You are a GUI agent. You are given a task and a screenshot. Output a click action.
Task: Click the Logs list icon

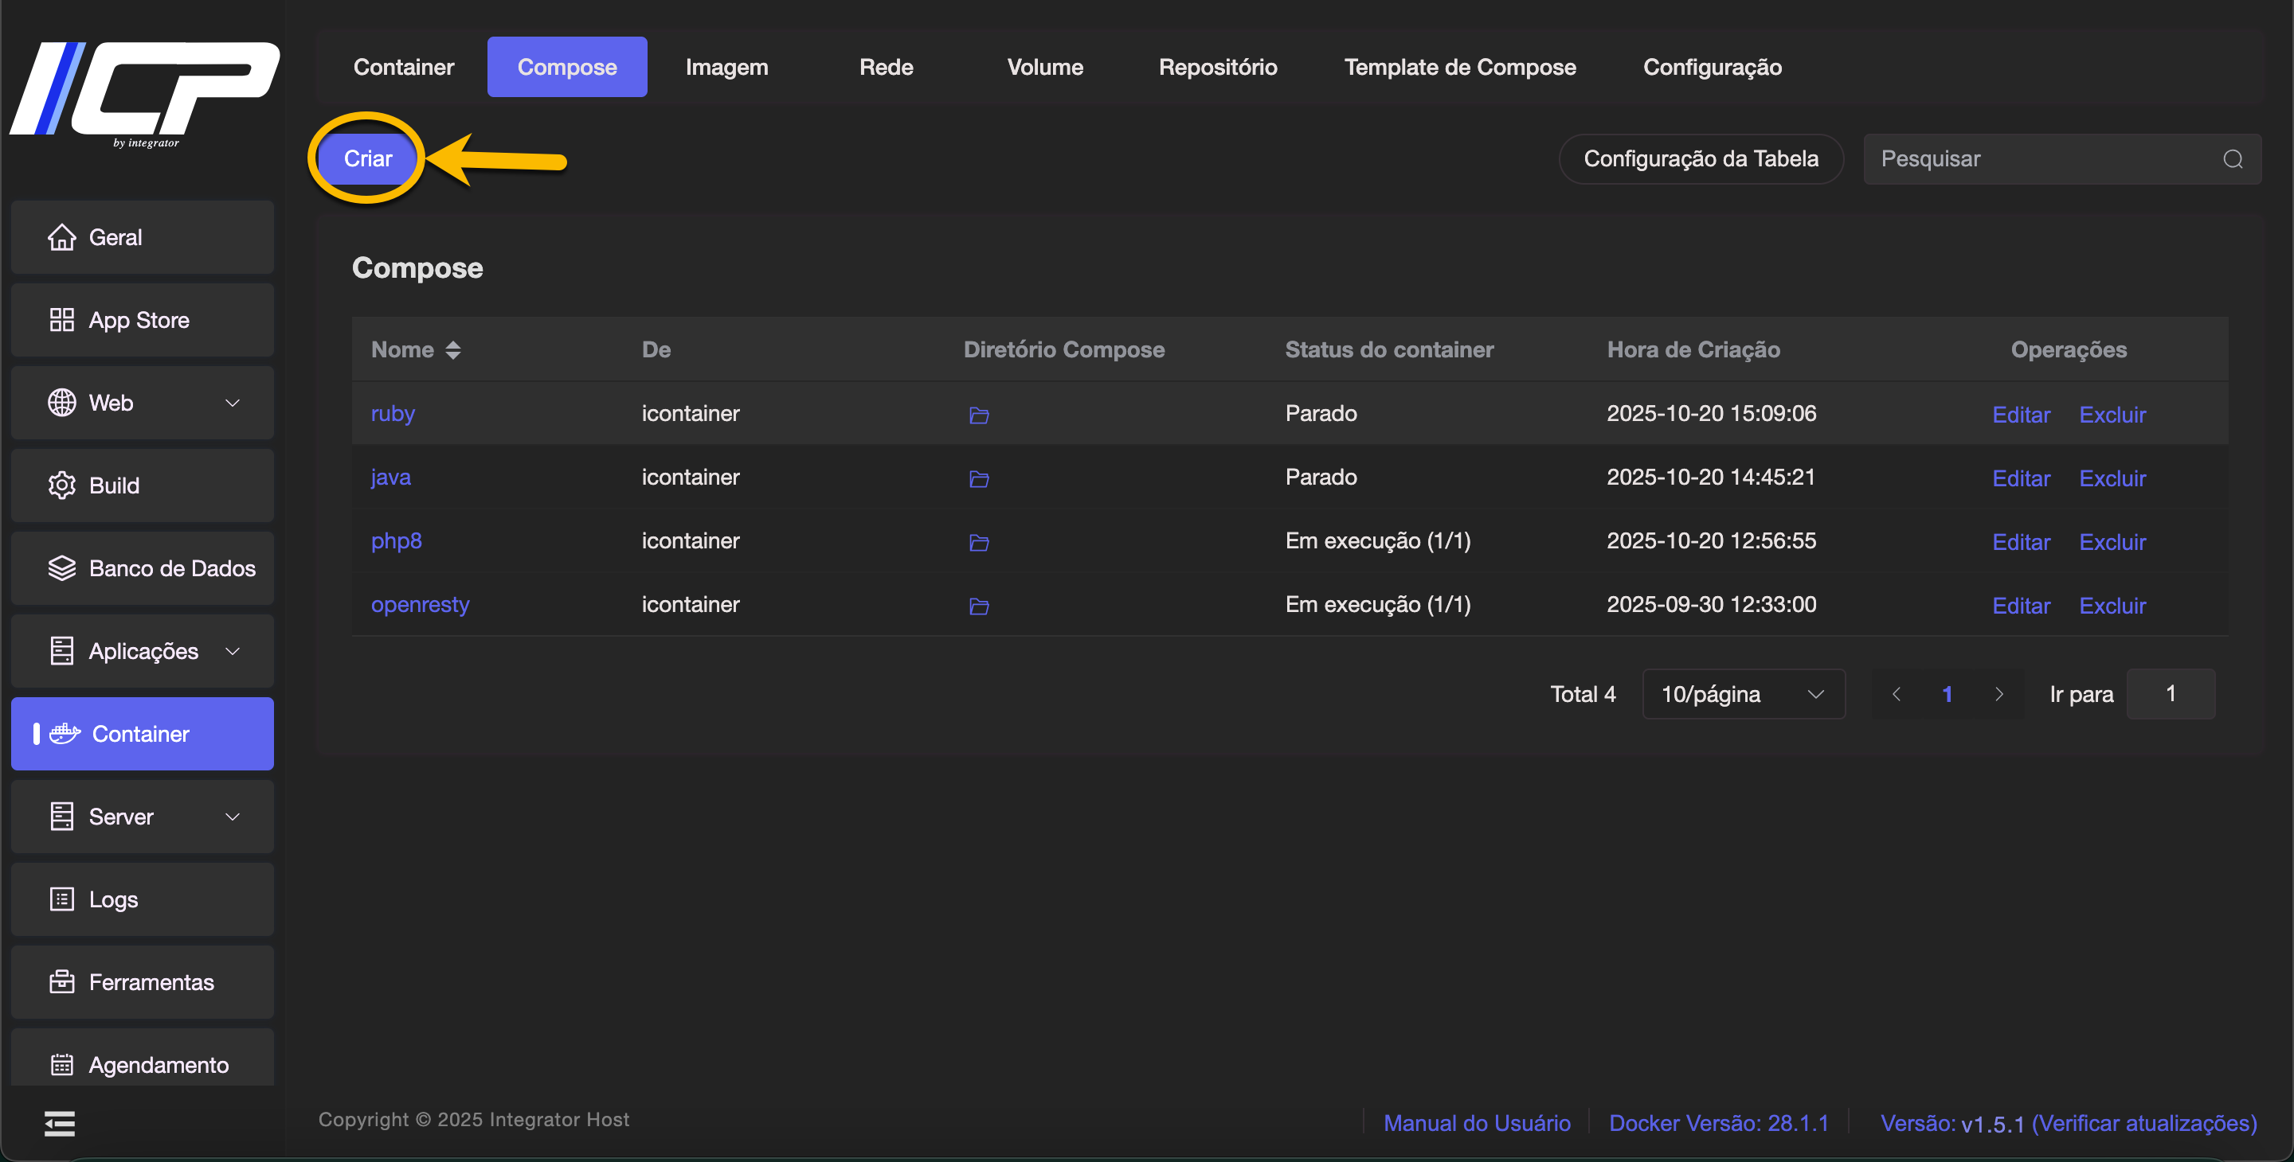(61, 899)
